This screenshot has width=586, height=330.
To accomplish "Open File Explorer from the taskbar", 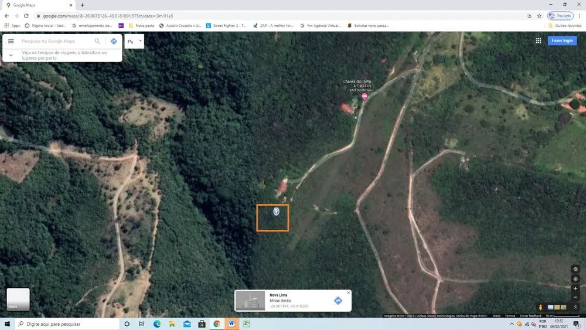I will [x=172, y=324].
